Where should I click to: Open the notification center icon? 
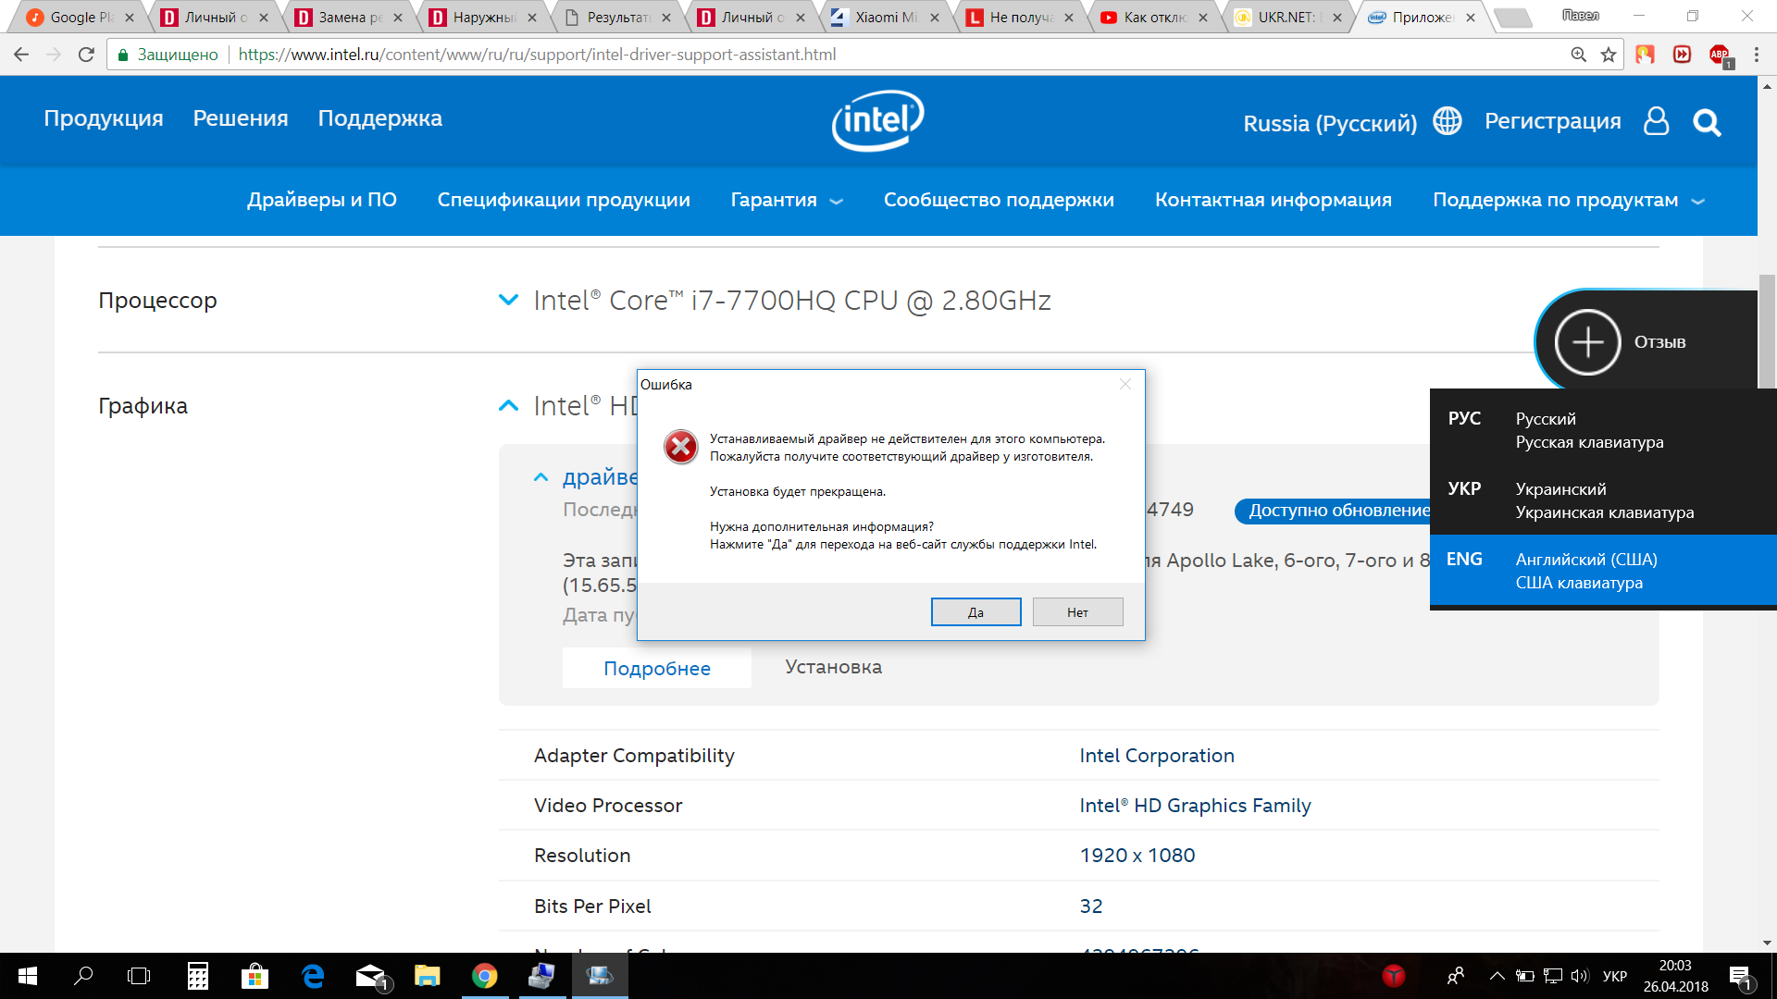pos(1741,977)
